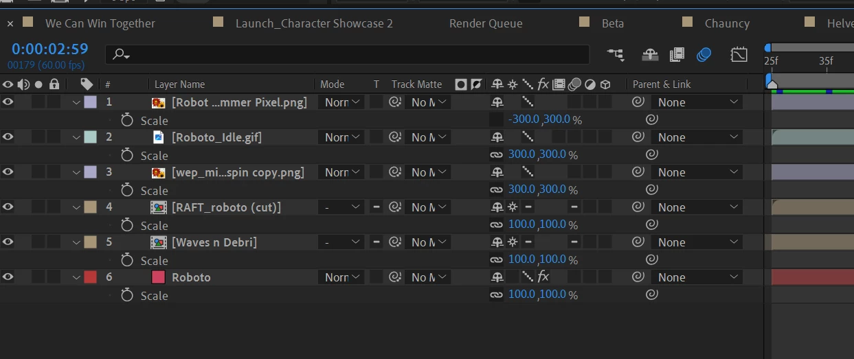This screenshot has width=854, height=359.
Task: Click stopwatch for Scale on Waves n Debri
Action: (x=127, y=260)
